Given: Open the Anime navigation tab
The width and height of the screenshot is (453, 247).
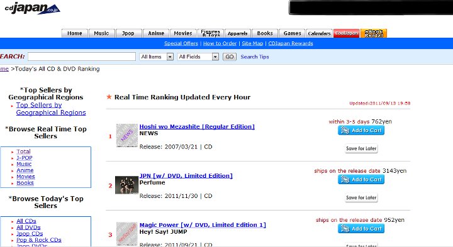Looking at the screenshot, I should pos(156,33).
